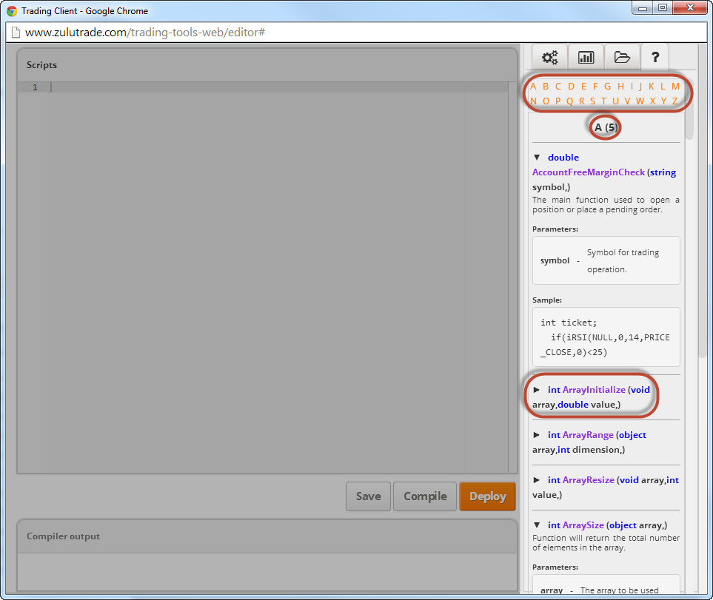Viewport: 713px width, 600px height.
Task: Collapse the ArraySize function entry
Action: (537, 525)
